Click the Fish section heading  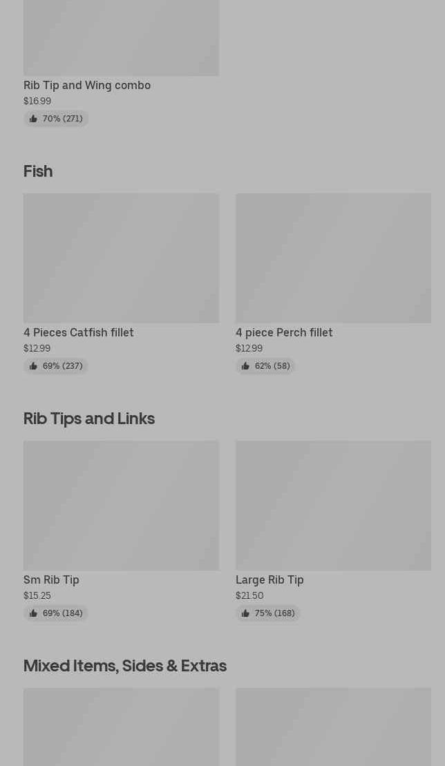click(38, 171)
